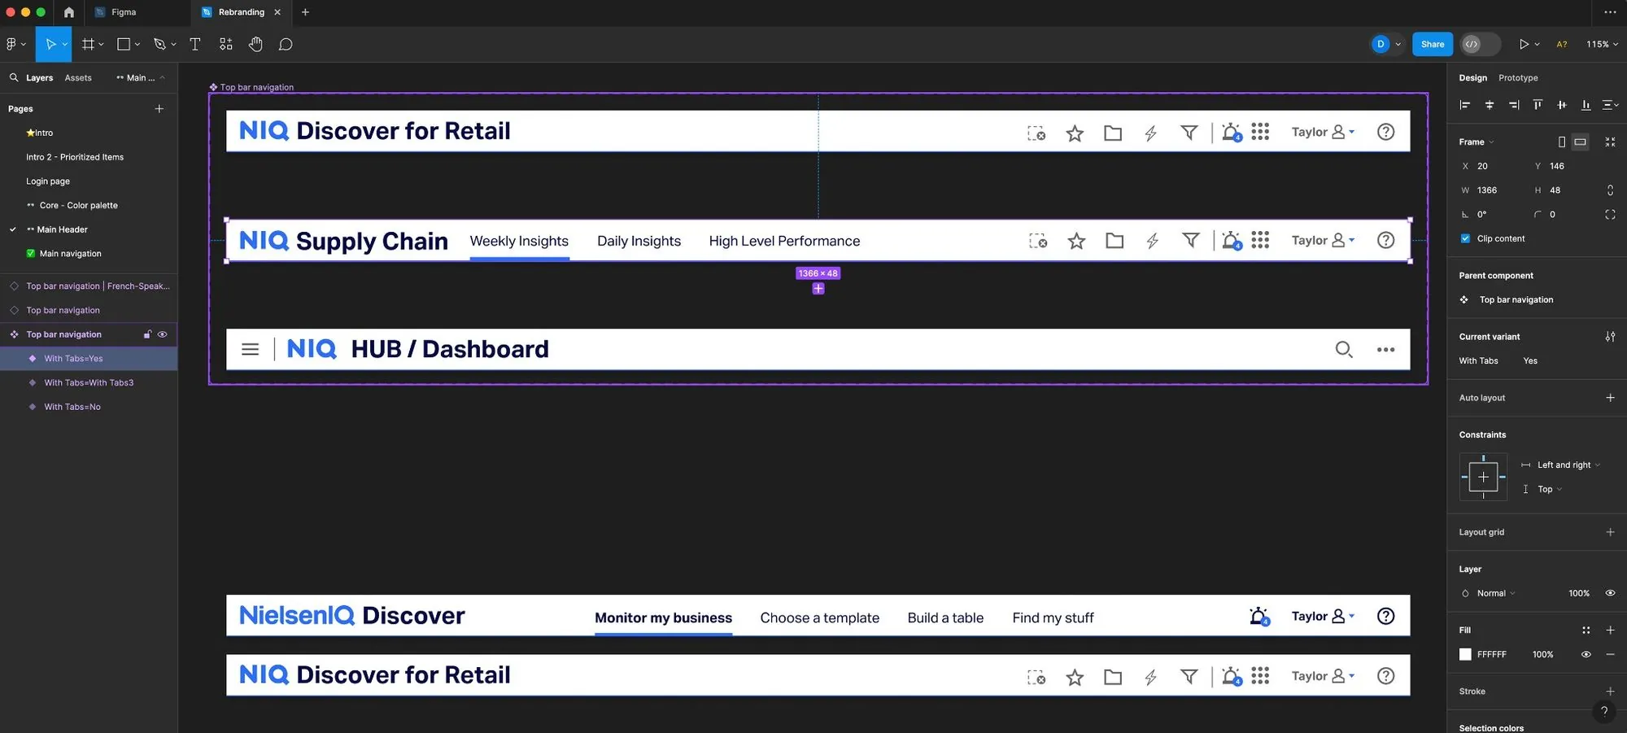This screenshot has width=1627, height=733.
Task: Align vertical centers icon
Action: pyautogui.click(x=1561, y=104)
